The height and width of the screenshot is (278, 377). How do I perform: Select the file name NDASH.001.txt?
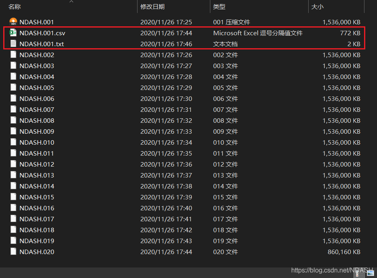tap(42, 44)
